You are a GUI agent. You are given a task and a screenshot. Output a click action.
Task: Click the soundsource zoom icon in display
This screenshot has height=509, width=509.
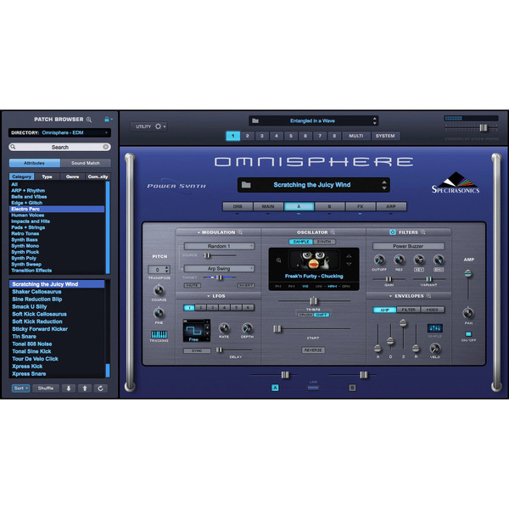pyautogui.click(x=278, y=260)
